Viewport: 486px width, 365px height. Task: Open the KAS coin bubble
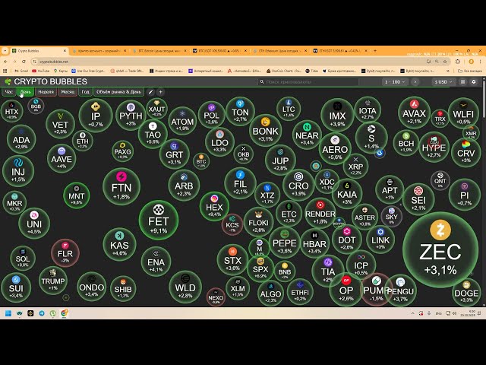coord(119,245)
